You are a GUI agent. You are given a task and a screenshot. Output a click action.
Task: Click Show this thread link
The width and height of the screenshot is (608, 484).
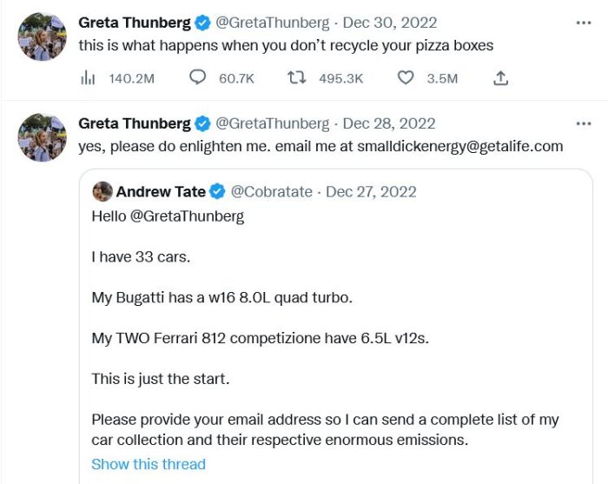pos(149,464)
